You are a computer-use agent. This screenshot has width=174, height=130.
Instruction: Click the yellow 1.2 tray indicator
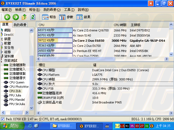click(x=117, y=126)
